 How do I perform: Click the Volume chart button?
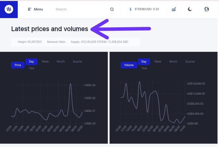(129, 65)
